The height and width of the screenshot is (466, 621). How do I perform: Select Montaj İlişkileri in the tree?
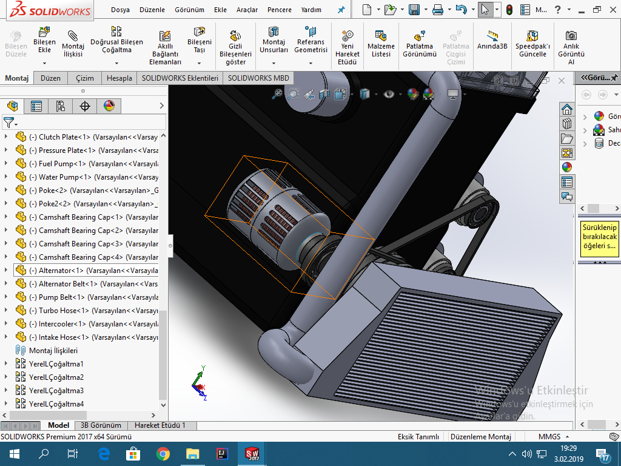pos(53,350)
